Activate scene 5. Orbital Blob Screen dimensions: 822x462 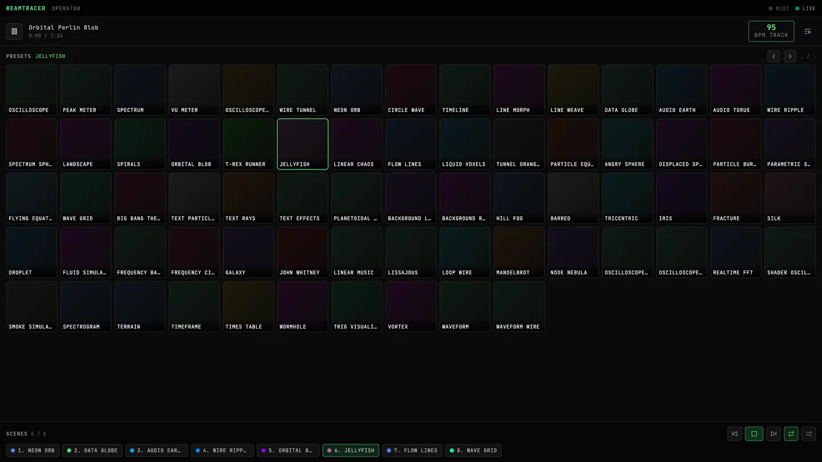(288, 450)
